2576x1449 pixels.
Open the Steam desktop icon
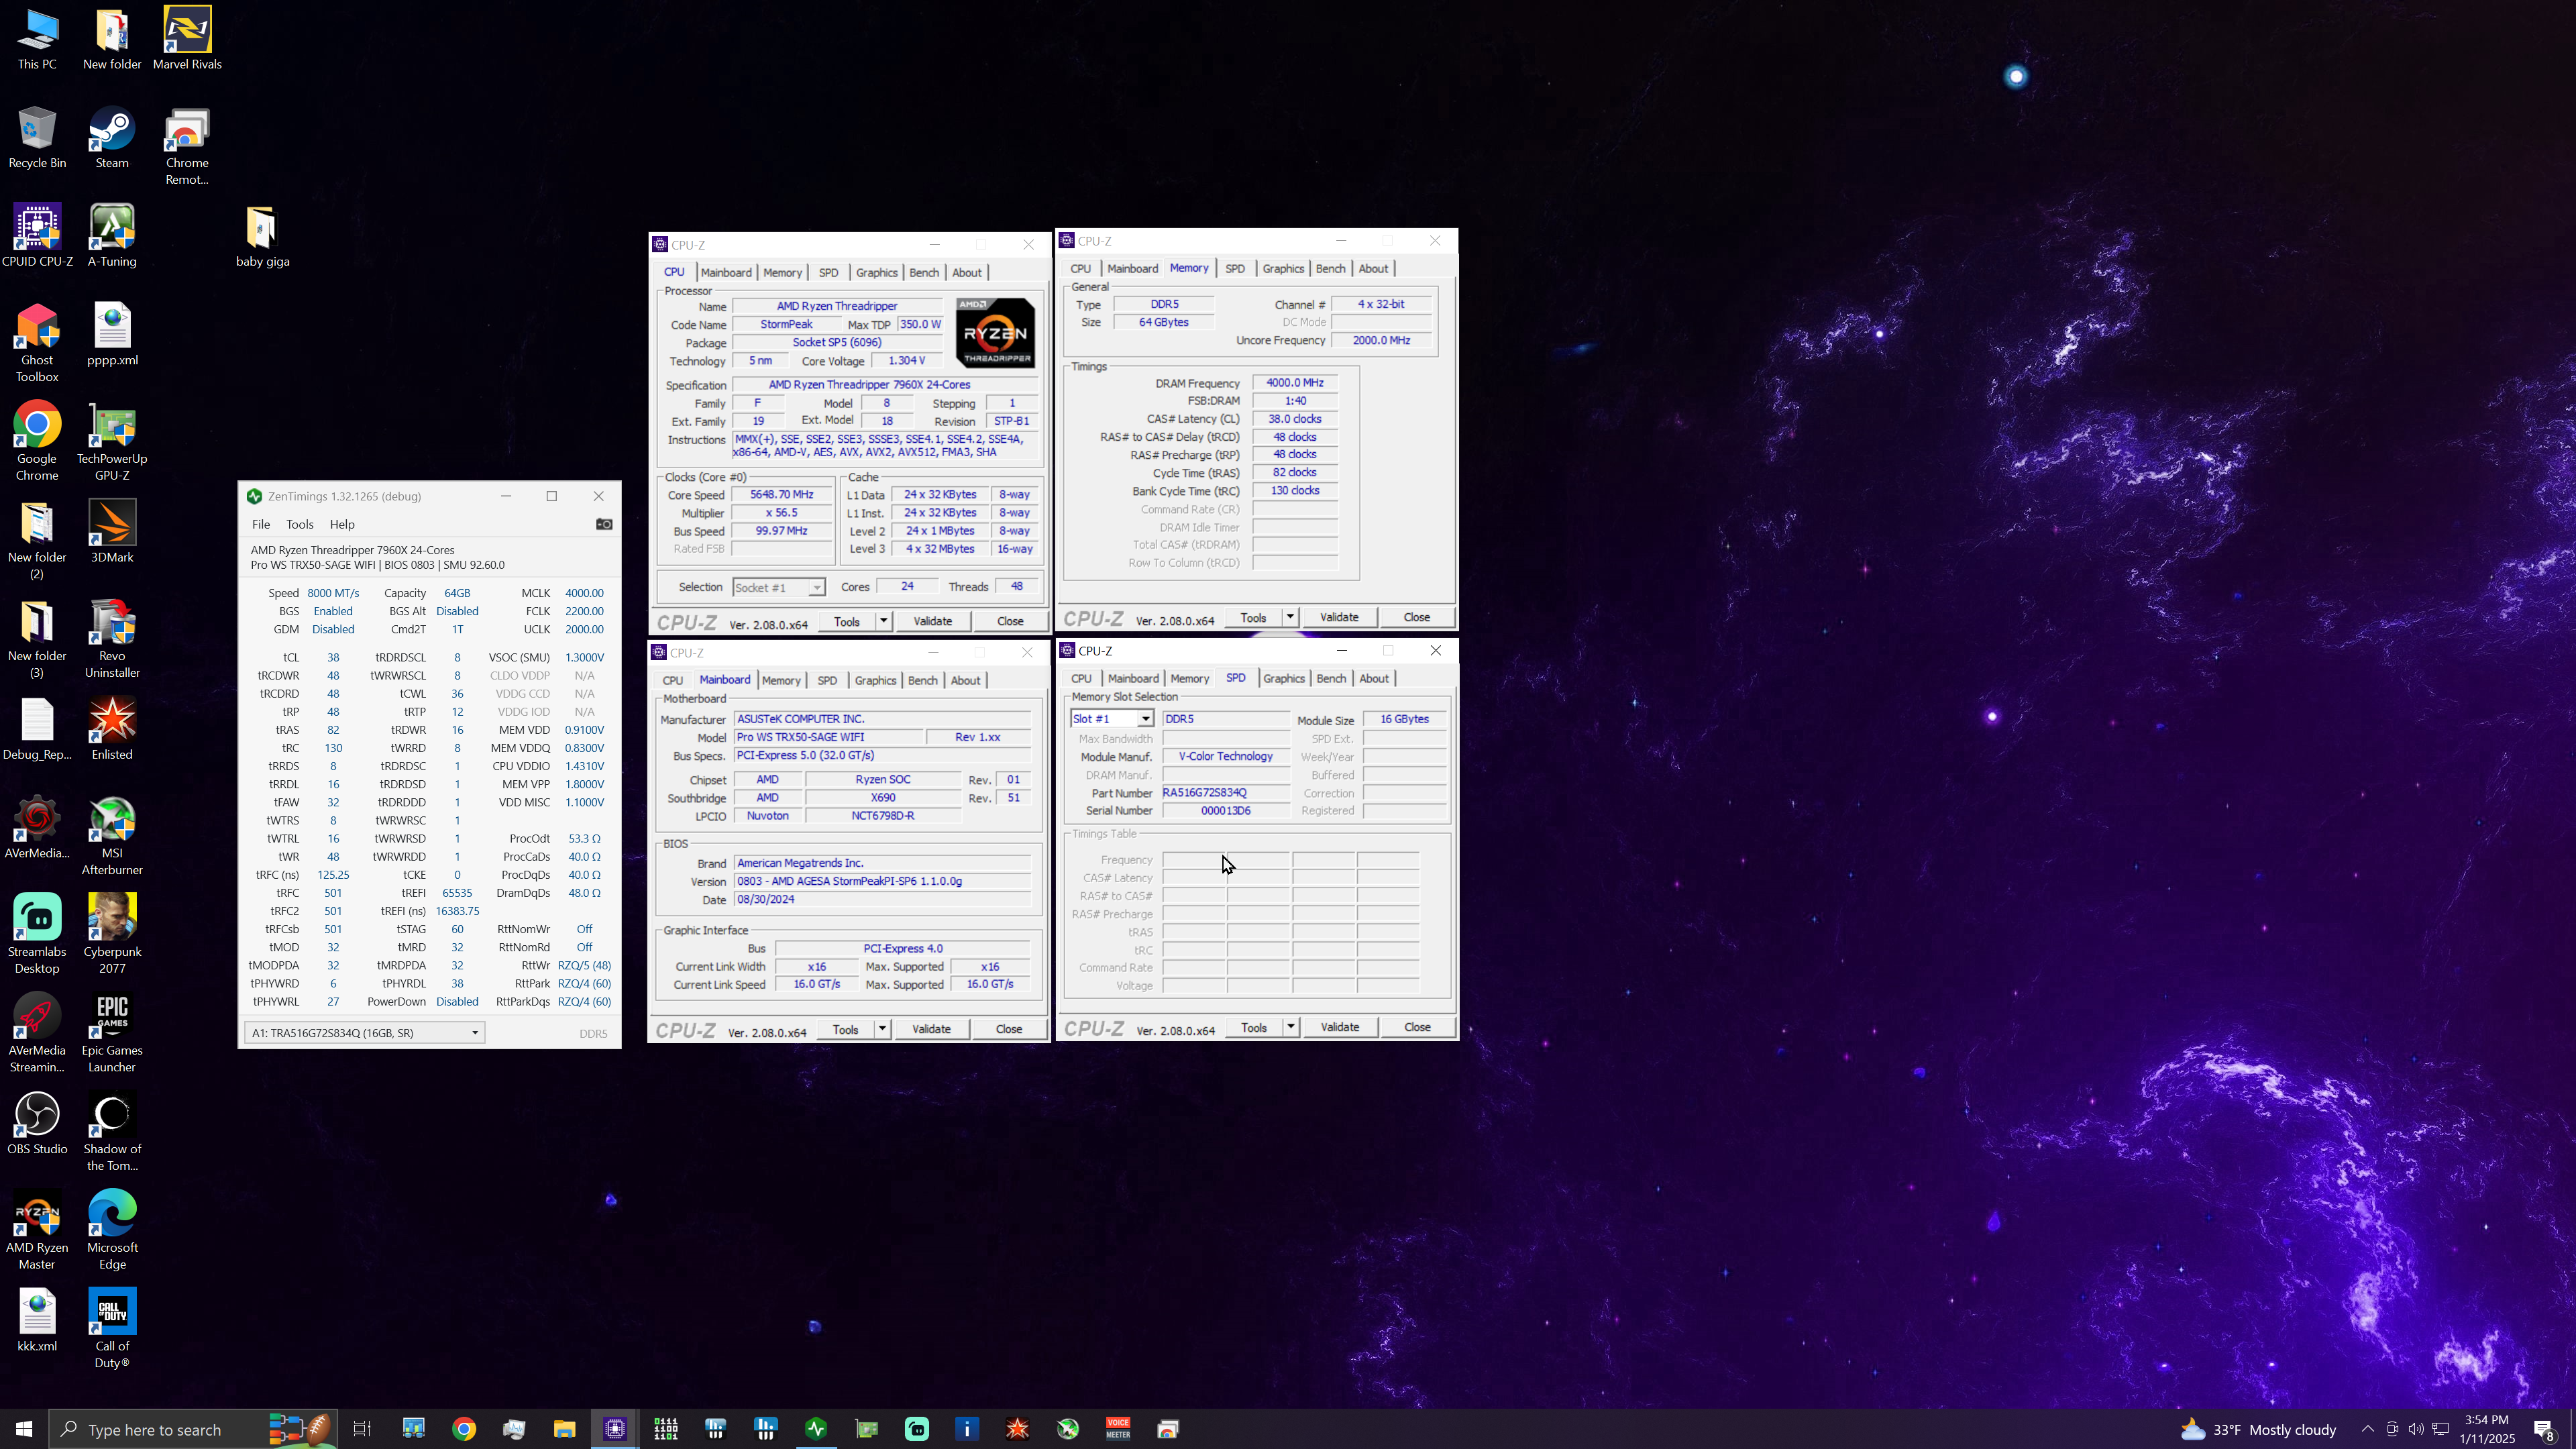[x=112, y=138]
